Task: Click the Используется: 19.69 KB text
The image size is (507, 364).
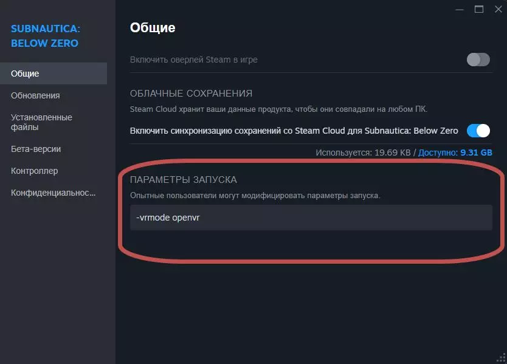Action: [363, 153]
